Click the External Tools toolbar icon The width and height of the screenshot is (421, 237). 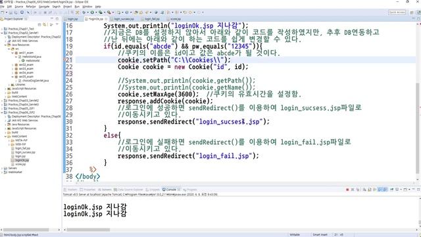(x=109, y=13)
